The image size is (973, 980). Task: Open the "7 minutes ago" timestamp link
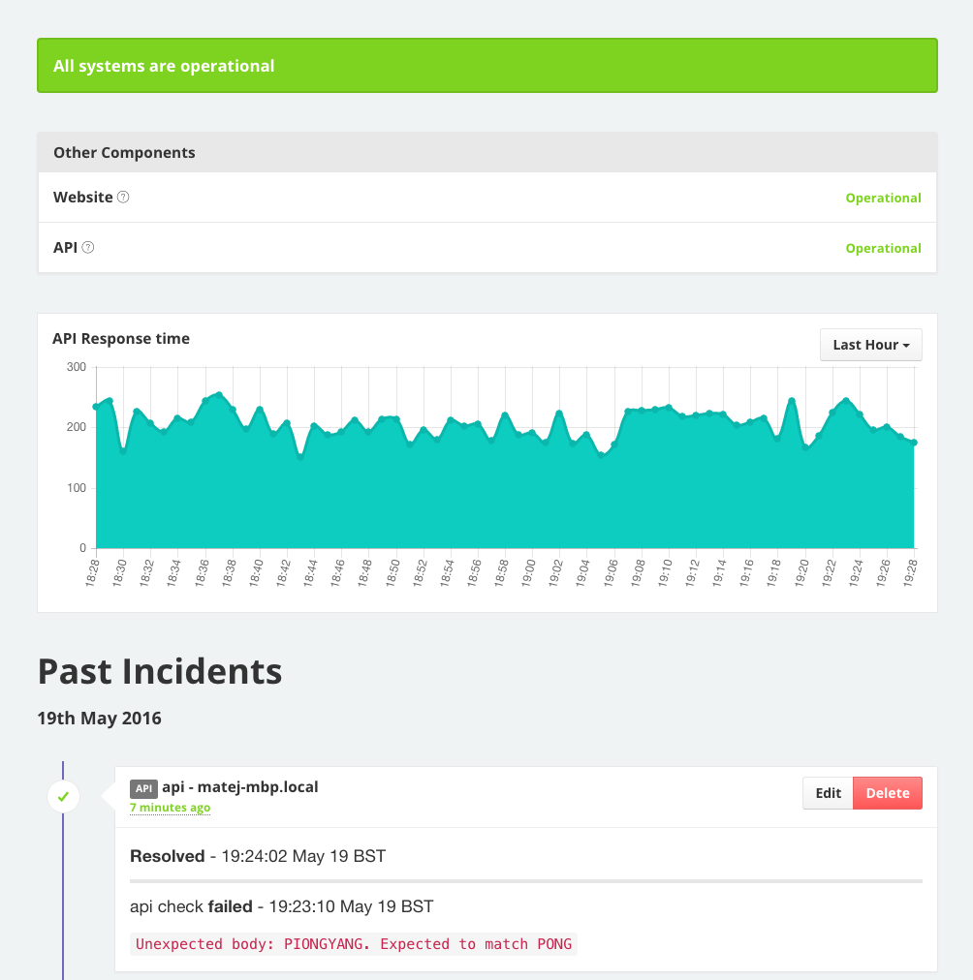click(170, 808)
